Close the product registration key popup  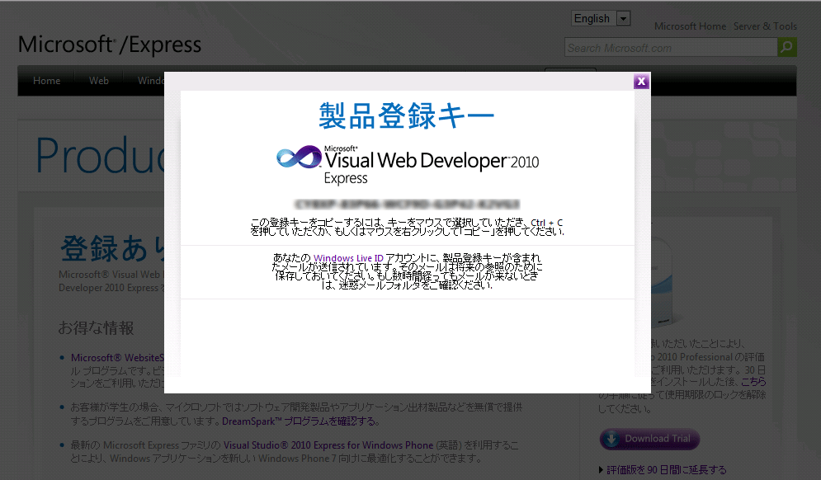(x=641, y=81)
